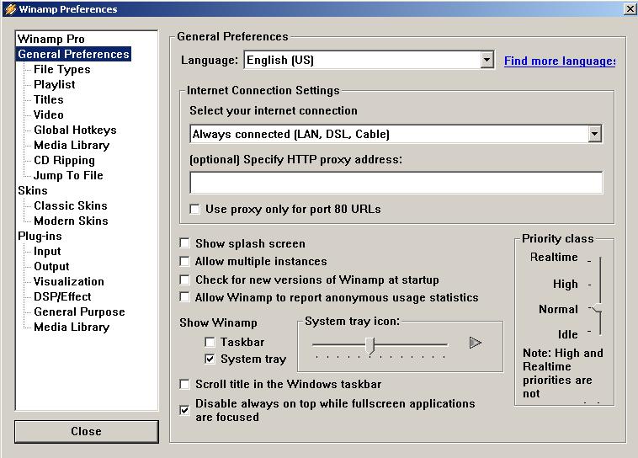
Task: Enable Use proxy only for port 80 URLs
Action: pos(195,210)
